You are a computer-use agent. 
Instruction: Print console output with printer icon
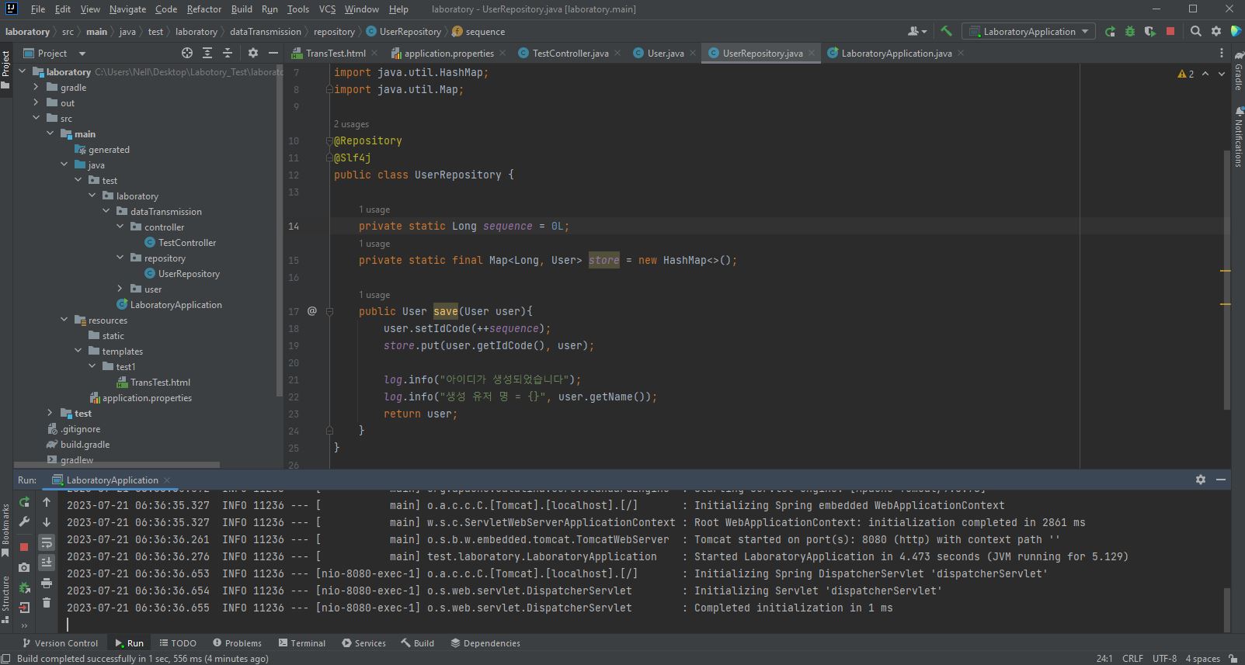coord(47,583)
